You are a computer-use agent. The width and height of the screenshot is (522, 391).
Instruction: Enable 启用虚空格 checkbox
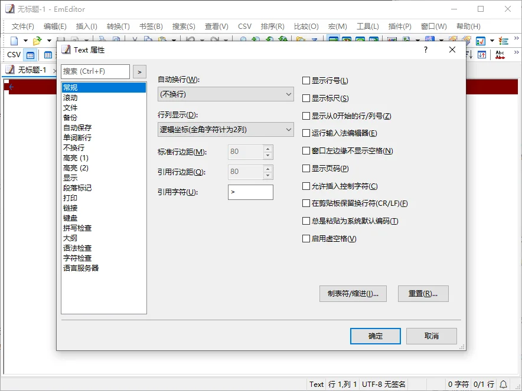click(x=306, y=238)
